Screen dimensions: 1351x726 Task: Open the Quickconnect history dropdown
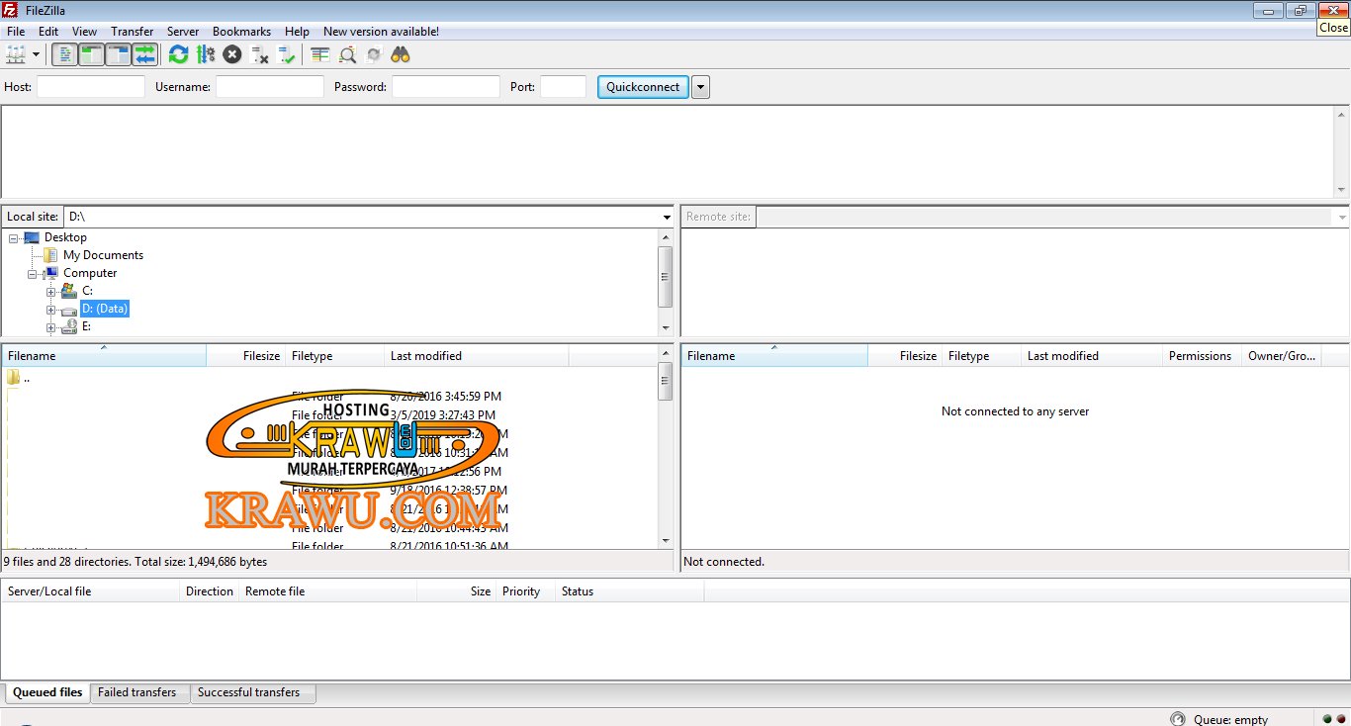point(700,87)
